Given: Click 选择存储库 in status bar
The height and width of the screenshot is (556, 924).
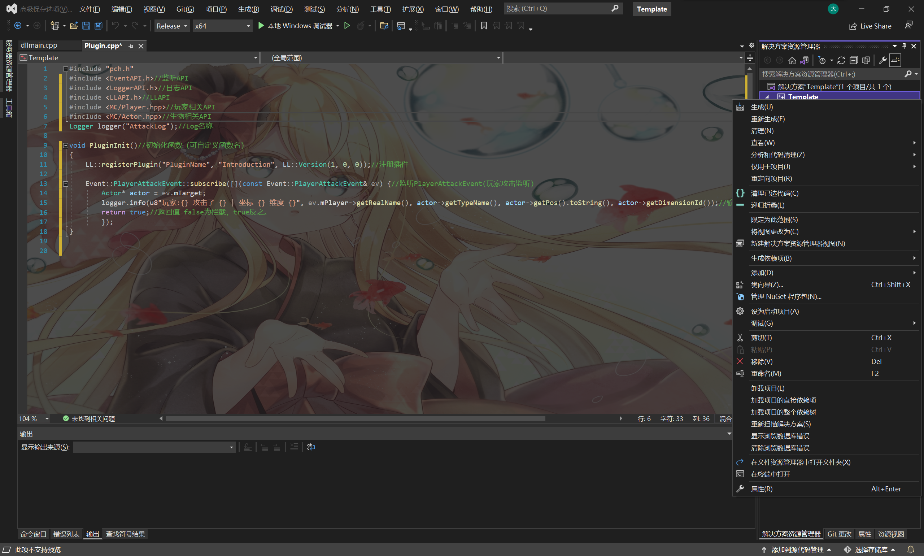Looking at the screenshot, I should coord(871,550).
